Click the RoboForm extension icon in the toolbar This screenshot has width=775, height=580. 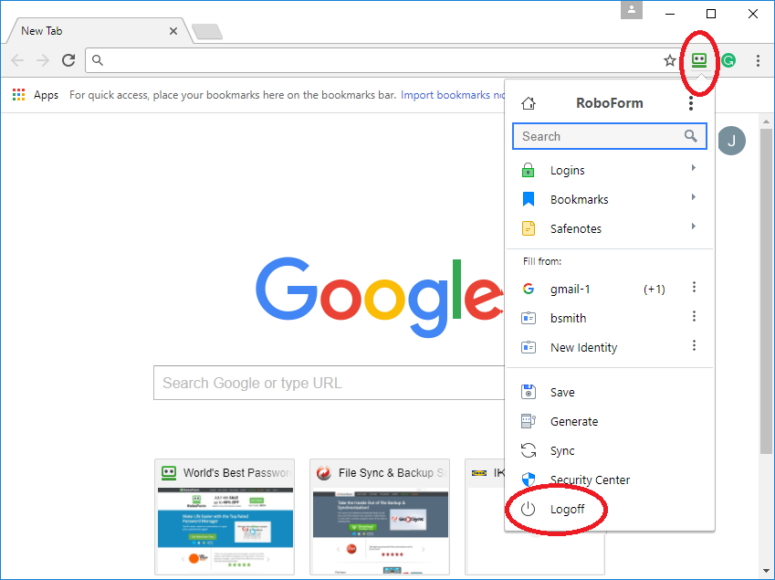click(699, 59)
